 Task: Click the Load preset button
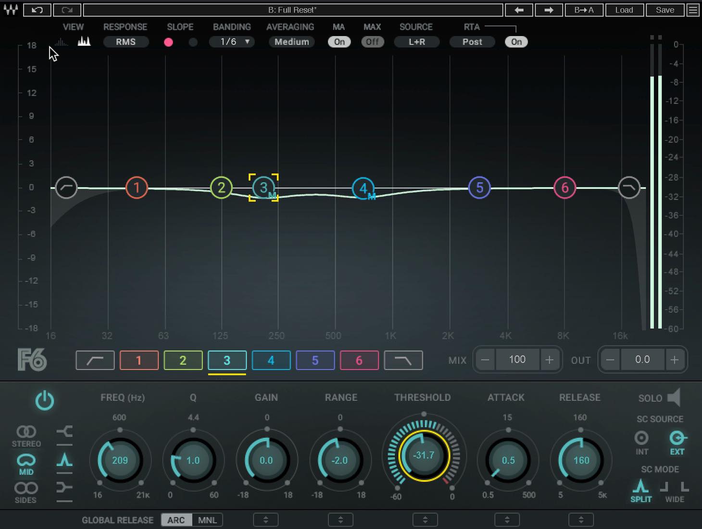tap(624, 10)
